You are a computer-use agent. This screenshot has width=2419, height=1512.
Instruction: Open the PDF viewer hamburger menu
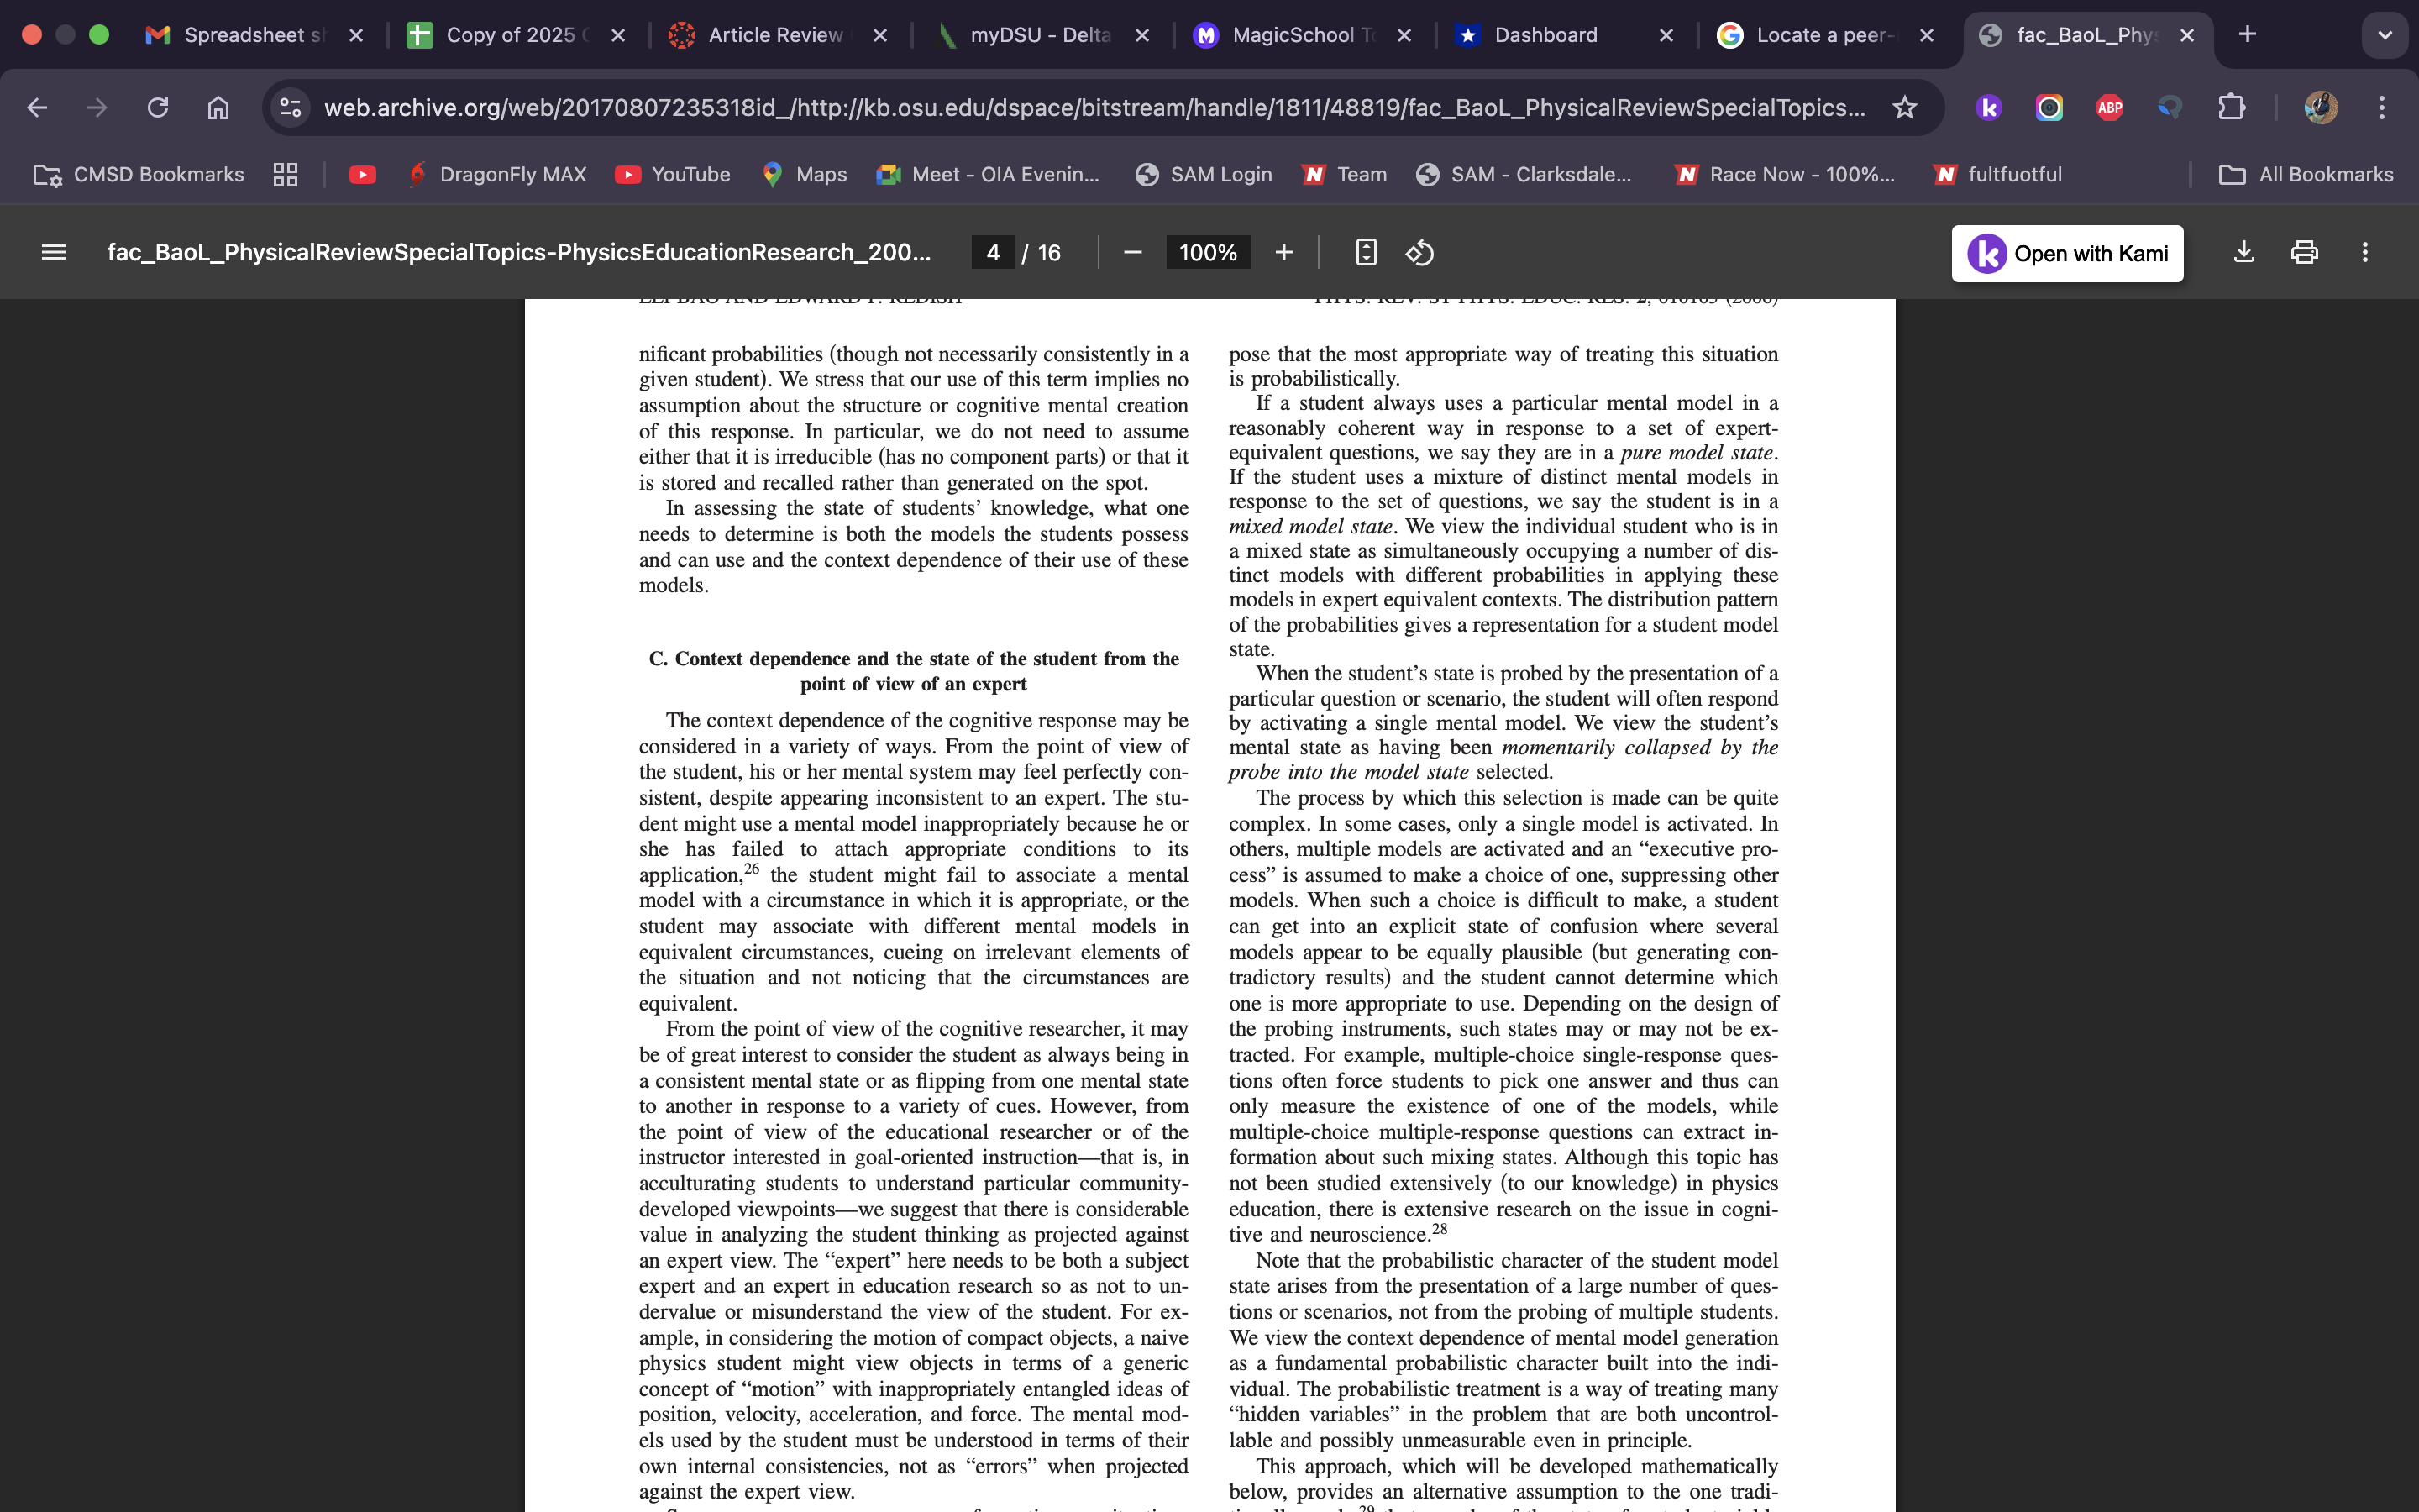[x=53, y=251]
